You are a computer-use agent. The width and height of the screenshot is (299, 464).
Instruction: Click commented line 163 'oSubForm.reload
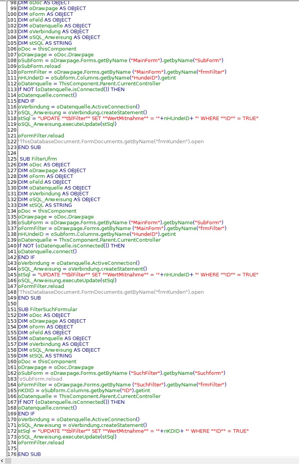(40, 379)
